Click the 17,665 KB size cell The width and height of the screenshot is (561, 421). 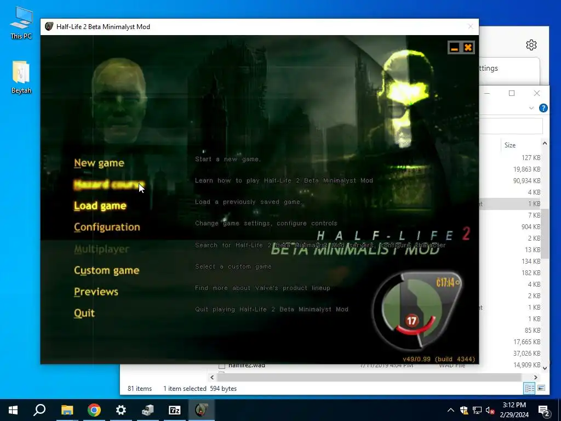point(526,342)
